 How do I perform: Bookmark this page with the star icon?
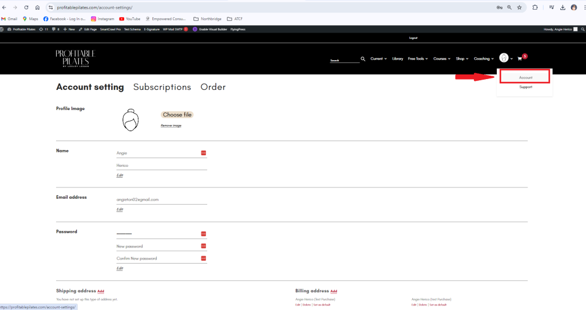tap(519, 7)
